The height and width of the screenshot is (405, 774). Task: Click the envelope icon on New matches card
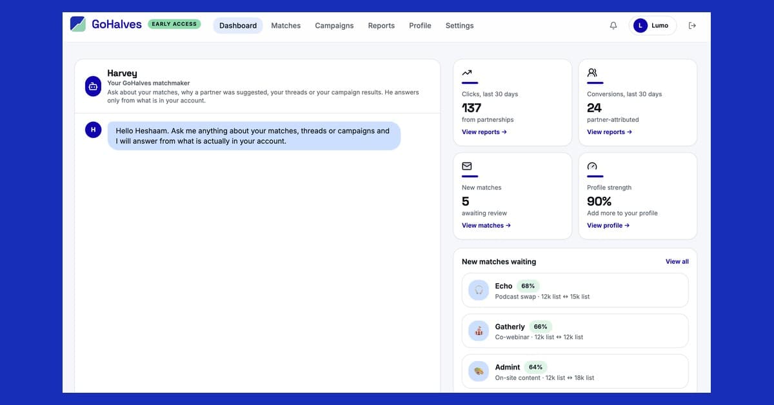coord(467,166)
